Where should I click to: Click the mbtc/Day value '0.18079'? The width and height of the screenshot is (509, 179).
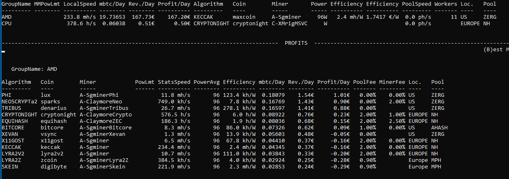click(x=273, y=95)
